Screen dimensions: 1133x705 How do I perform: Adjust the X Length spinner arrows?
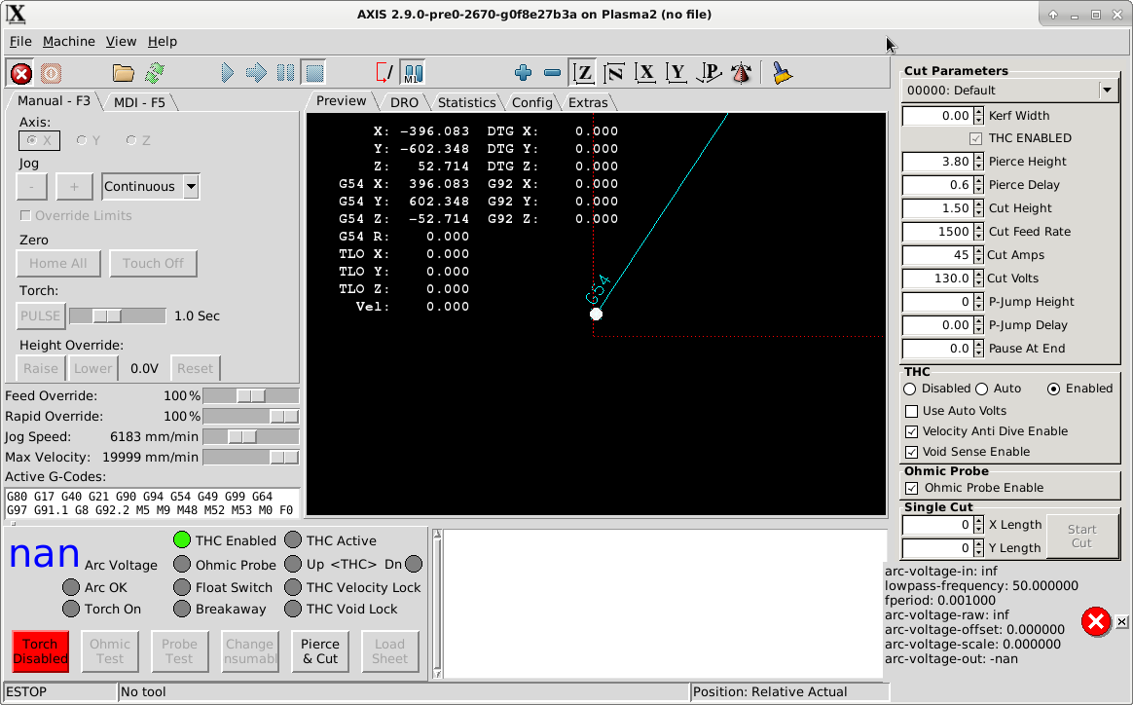tap(978, 525)
